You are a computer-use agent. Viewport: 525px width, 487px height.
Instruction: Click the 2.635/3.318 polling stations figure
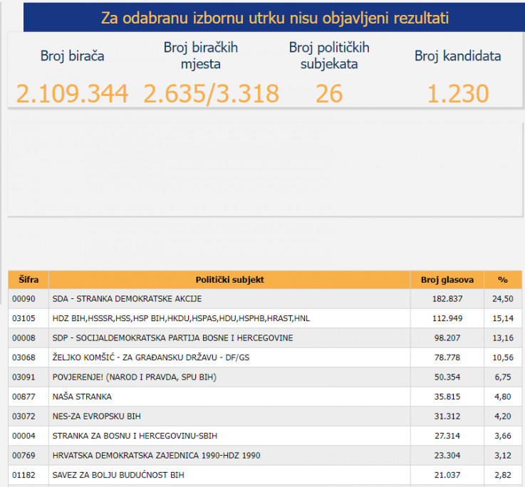point(212,93)
